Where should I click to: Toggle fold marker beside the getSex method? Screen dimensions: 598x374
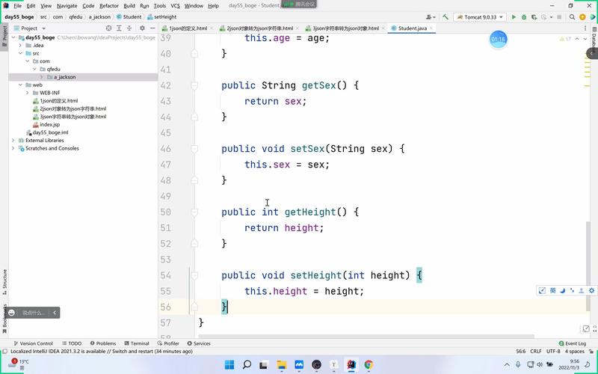coord(194,85)
